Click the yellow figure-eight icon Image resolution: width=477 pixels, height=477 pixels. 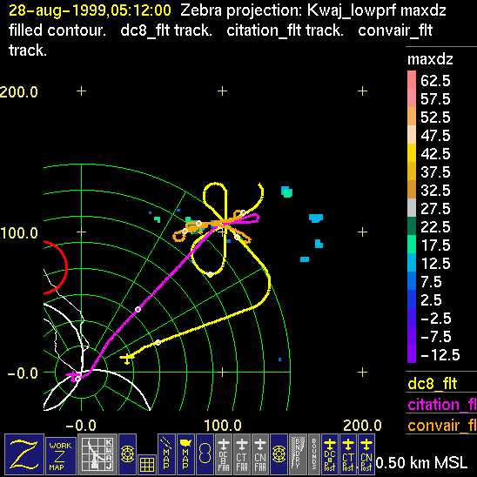click(205, 453)
